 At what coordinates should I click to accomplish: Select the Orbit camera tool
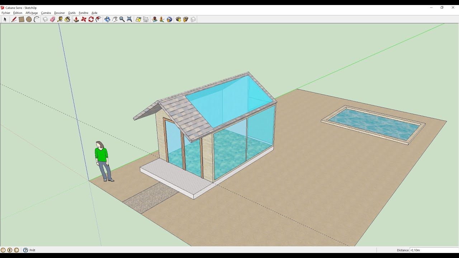(107, 19)
